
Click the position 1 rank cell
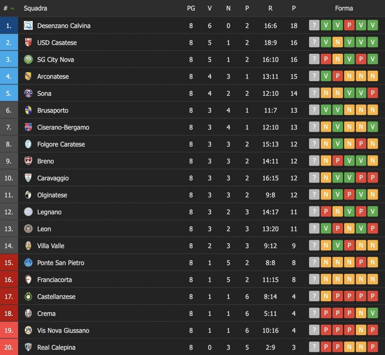click(9, 26)
